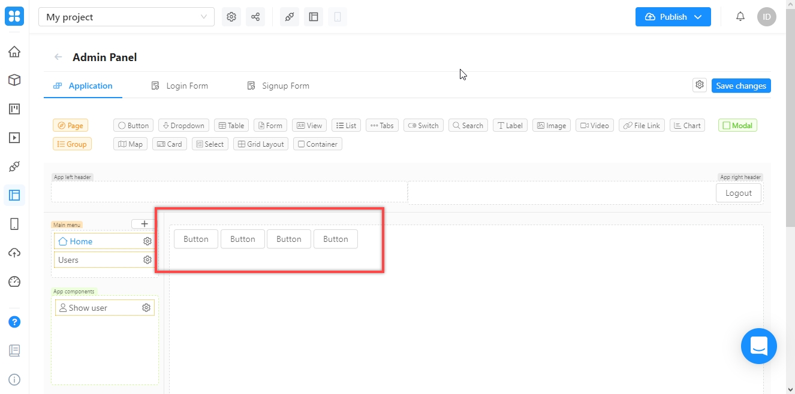Click the gear icon next to Users menu item
Viewport: 795px width, 394px height.
click(x=147, y=260)
